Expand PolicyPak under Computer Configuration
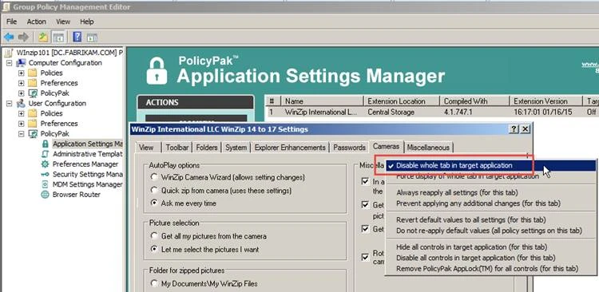The image size is (599, 292). point(21,93)
